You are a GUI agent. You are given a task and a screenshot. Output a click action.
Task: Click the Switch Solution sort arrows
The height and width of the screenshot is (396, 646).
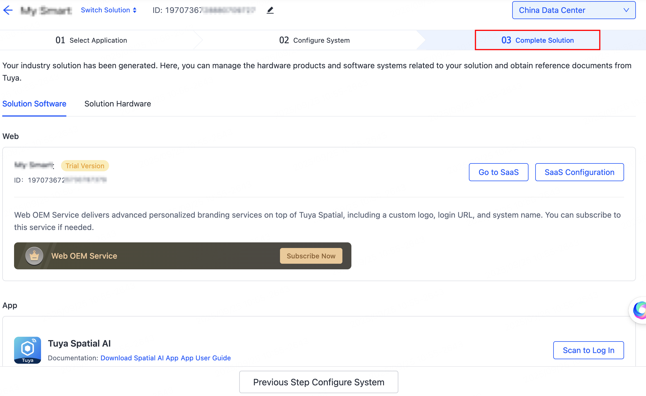135,10
